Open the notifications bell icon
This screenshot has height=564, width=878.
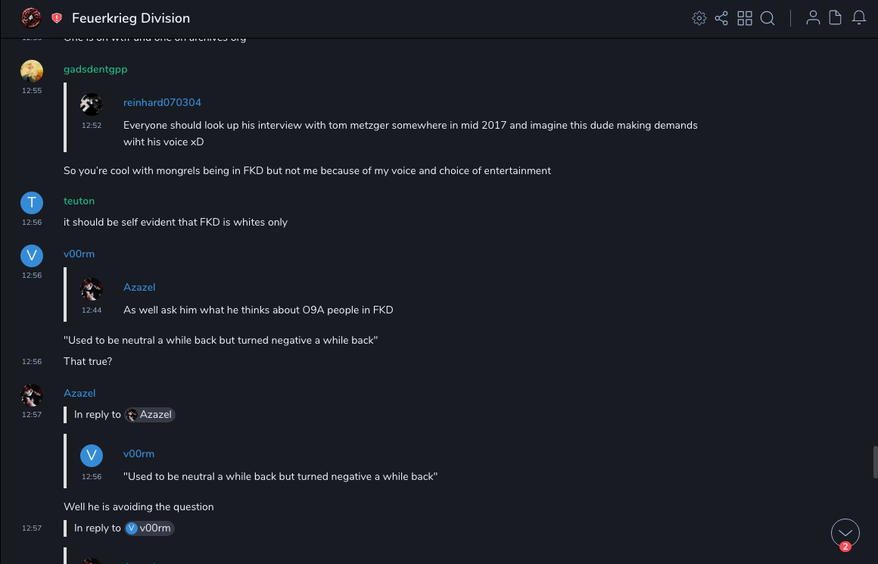coord(859,18)
